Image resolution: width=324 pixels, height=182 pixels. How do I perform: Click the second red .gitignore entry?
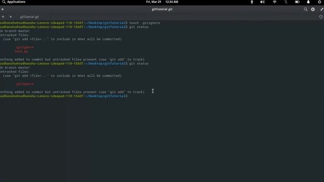[x=25, y=84]
